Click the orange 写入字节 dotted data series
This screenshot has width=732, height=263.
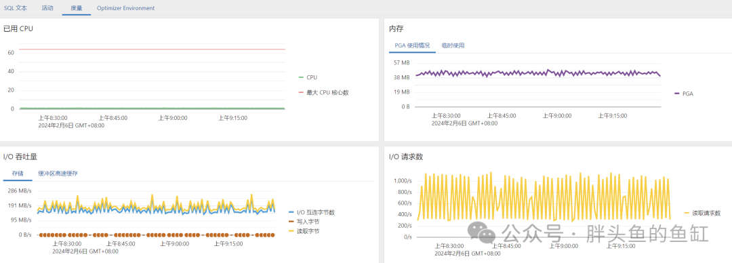[x=157, y=235]
